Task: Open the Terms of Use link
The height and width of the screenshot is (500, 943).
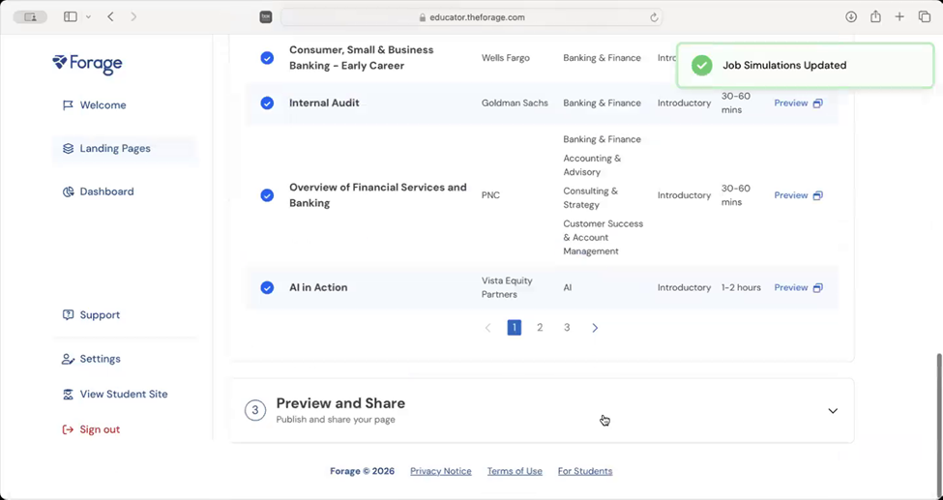Action: [515, 472]
